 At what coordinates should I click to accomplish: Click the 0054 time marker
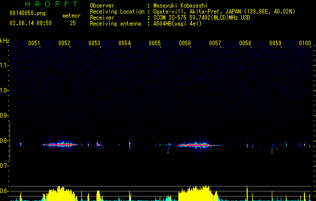coord(125,43)
